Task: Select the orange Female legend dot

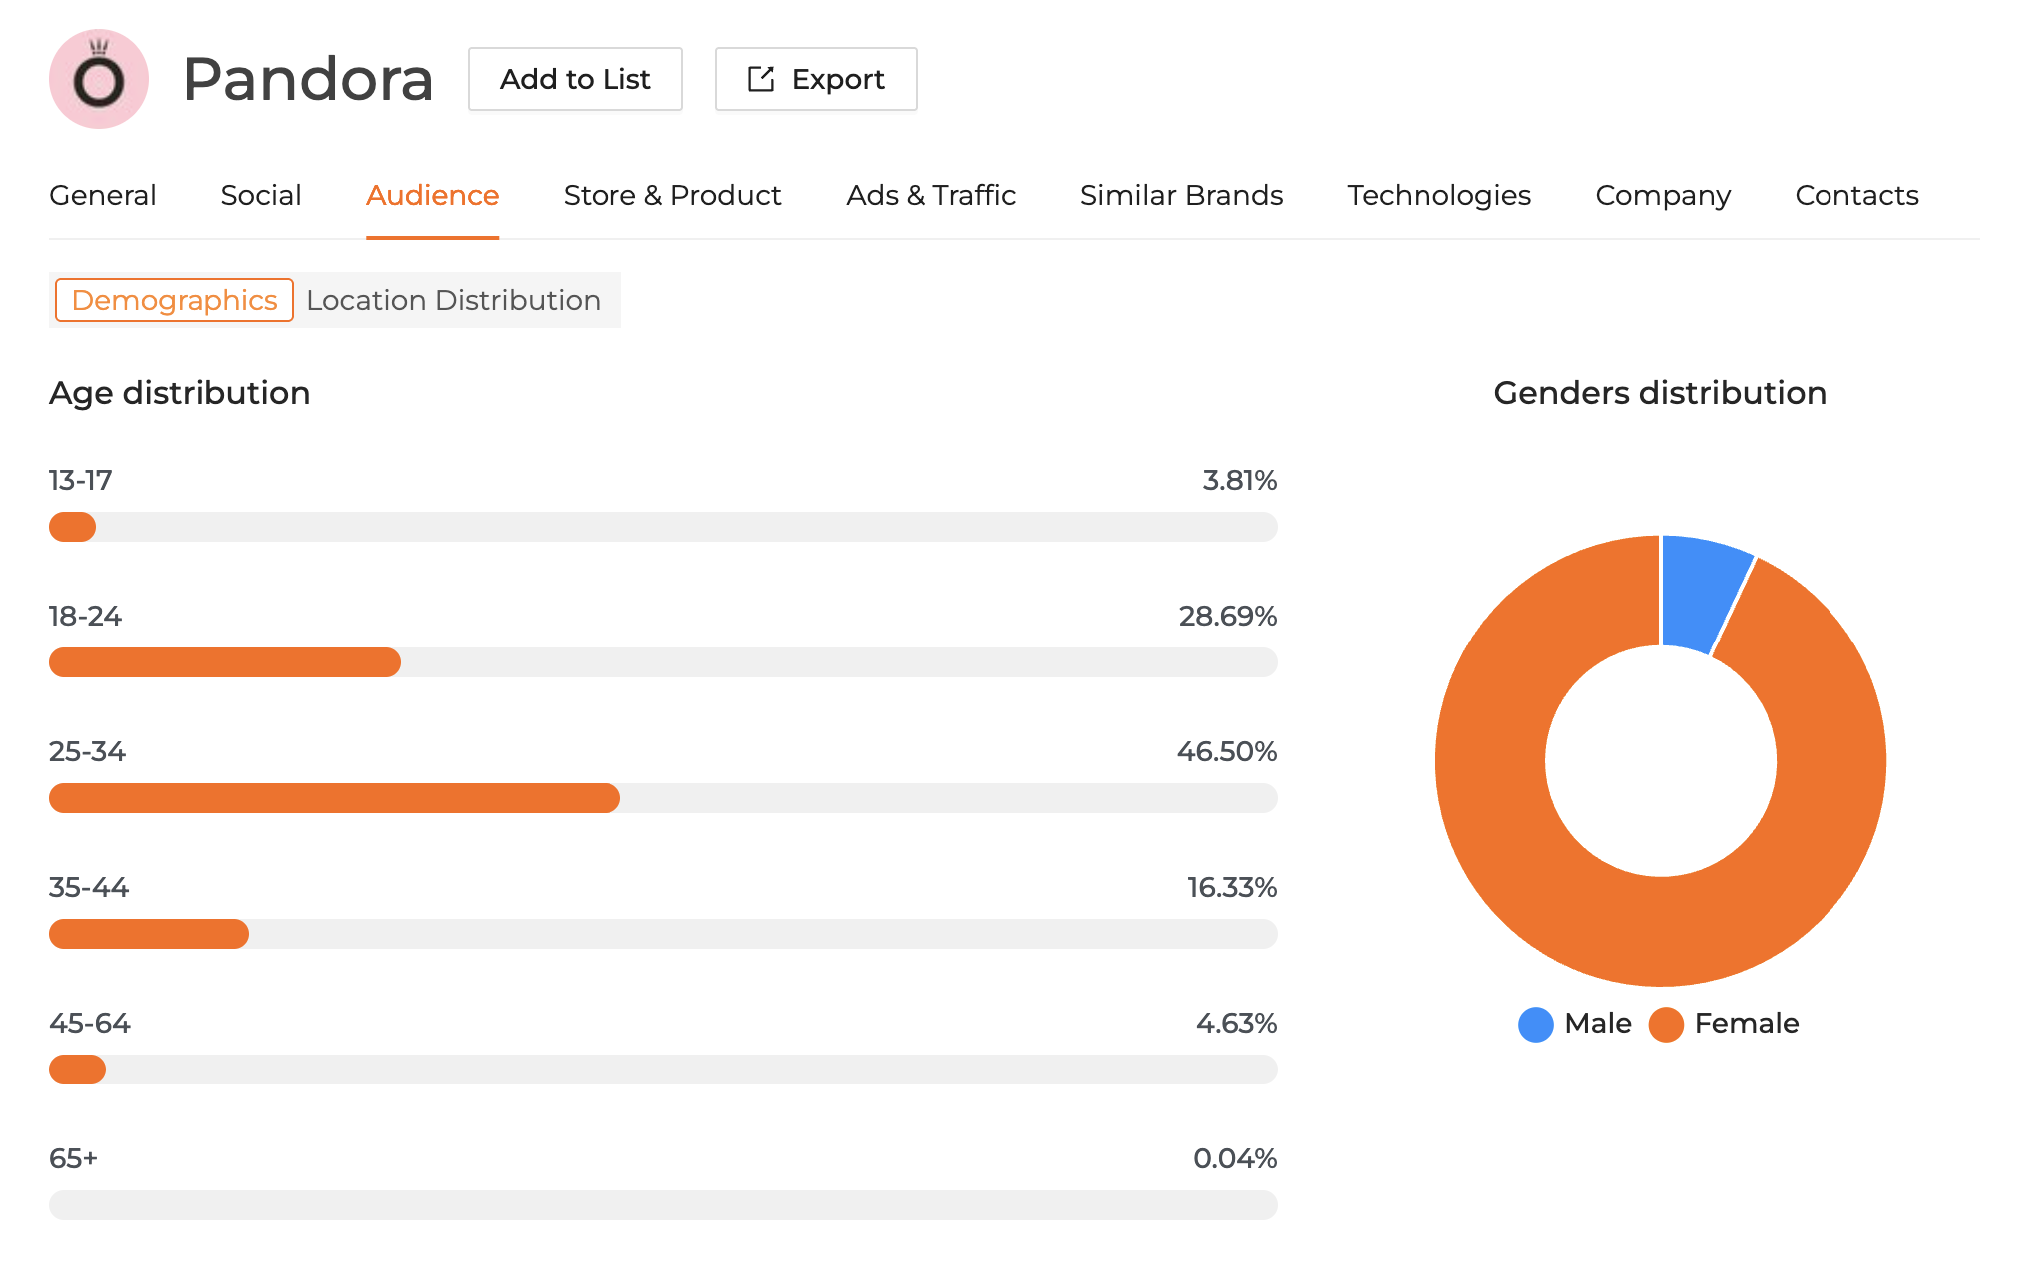Action: [1665, 1023]
